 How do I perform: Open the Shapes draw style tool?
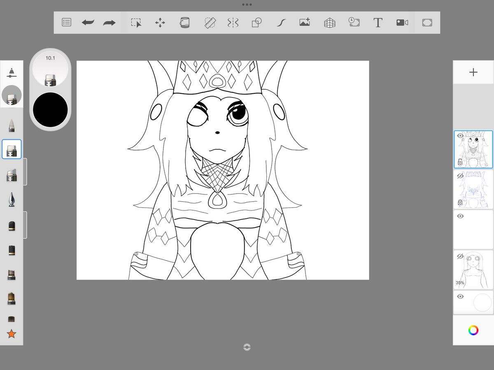coord(256,23)
